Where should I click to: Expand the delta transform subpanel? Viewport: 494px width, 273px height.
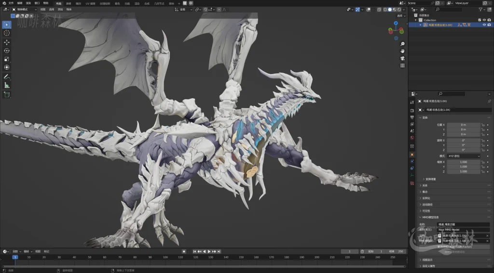[424, 179]
